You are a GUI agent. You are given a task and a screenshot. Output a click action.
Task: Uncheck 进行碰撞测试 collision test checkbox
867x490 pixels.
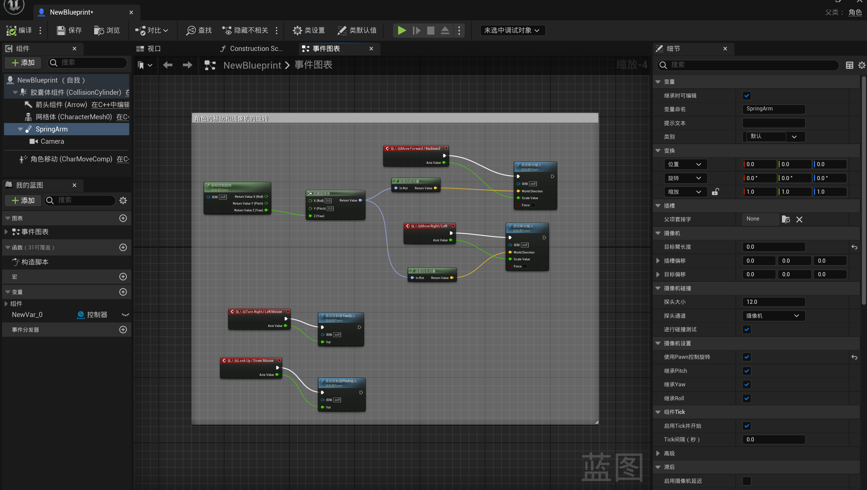(x=747, y=329)
